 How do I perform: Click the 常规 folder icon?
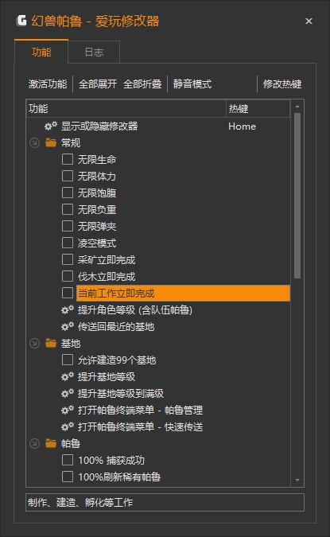(51, 142)
